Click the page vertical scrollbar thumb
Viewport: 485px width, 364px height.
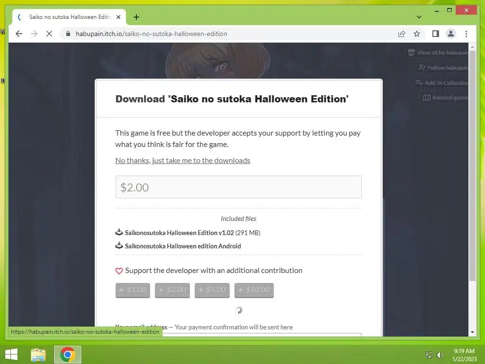click(x=472, y=165)
